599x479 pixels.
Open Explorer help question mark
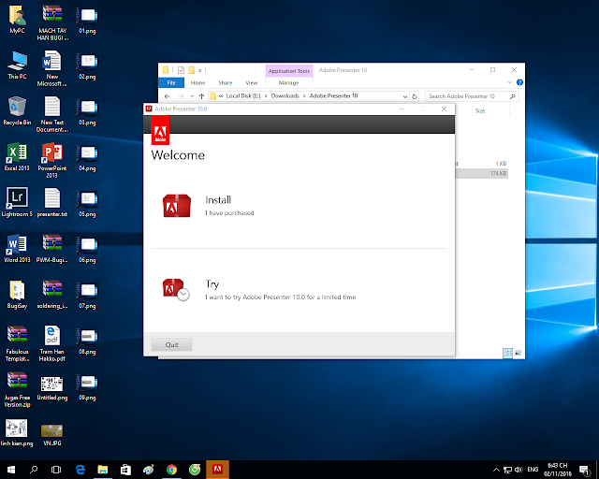click(x=519, y=82)
